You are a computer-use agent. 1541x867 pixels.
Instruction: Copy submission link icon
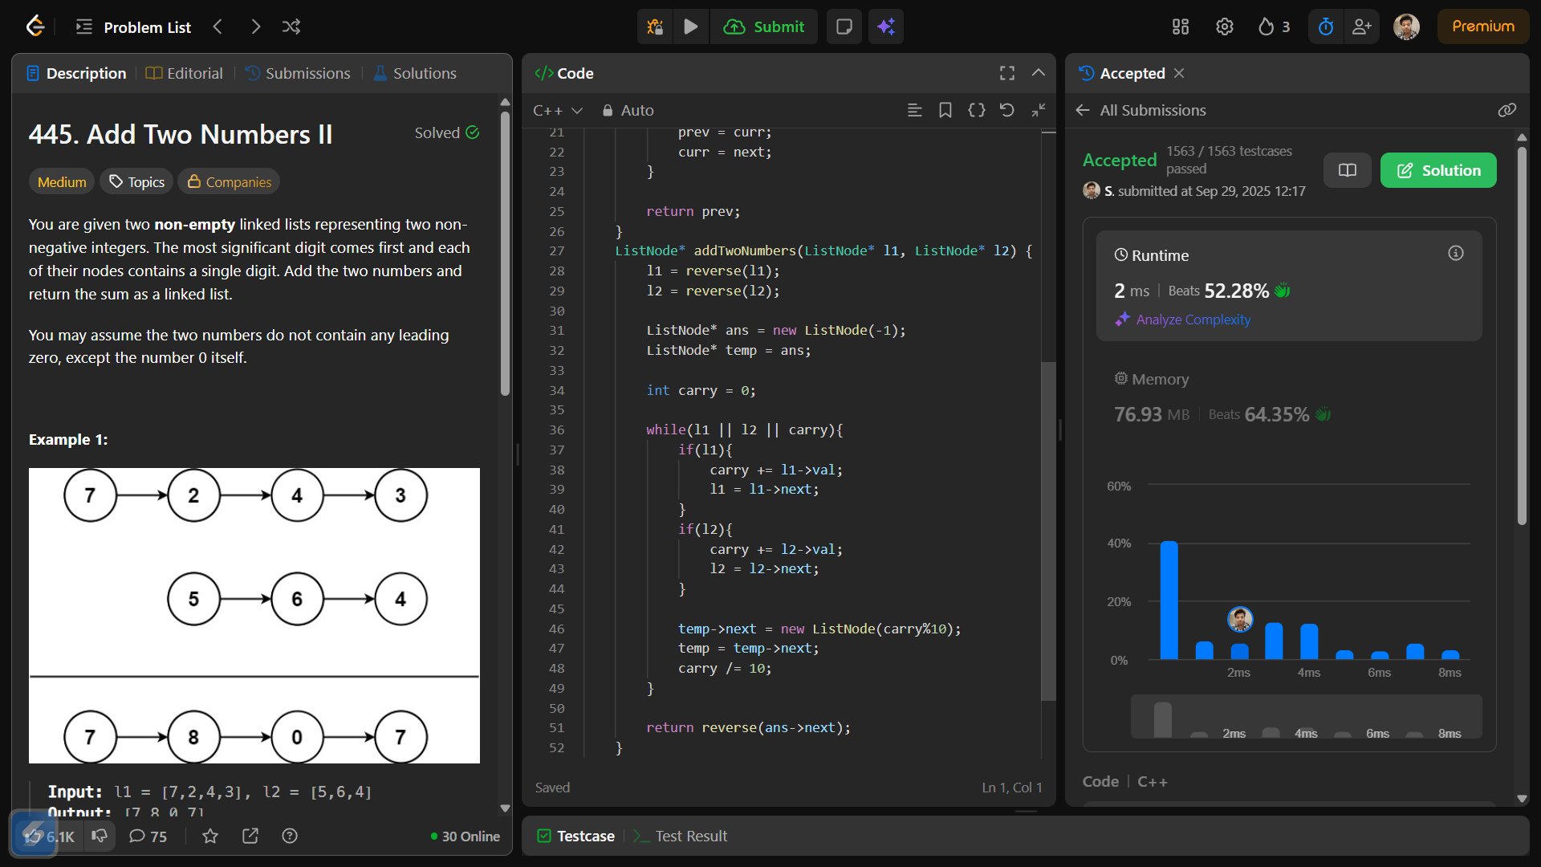click(x=1506, y=110)
